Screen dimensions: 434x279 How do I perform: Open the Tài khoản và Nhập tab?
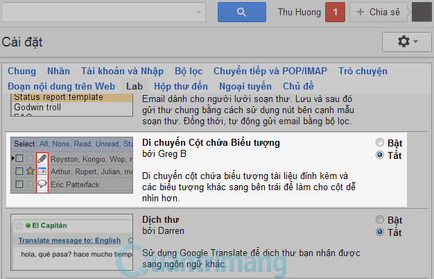tap(122, 71)
